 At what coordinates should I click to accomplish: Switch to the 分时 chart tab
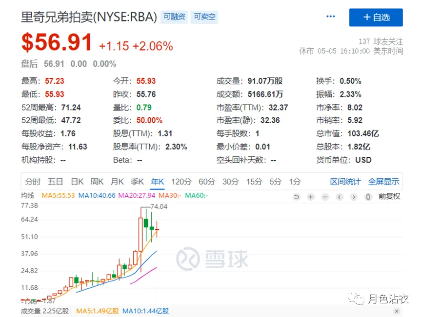click(33, 182)
